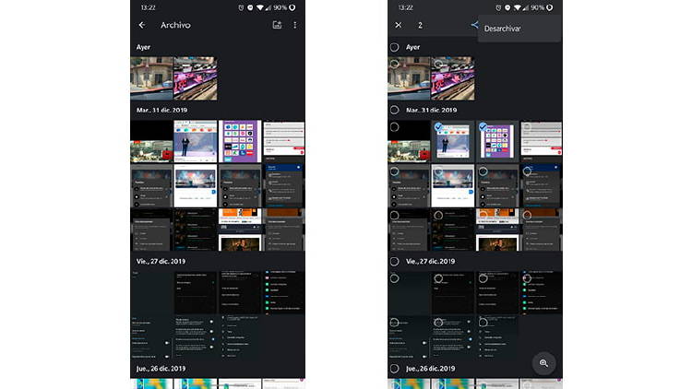Toggle the Ayer date group selection circle
This screenshot has width=692, height=389.
point(394,47)
